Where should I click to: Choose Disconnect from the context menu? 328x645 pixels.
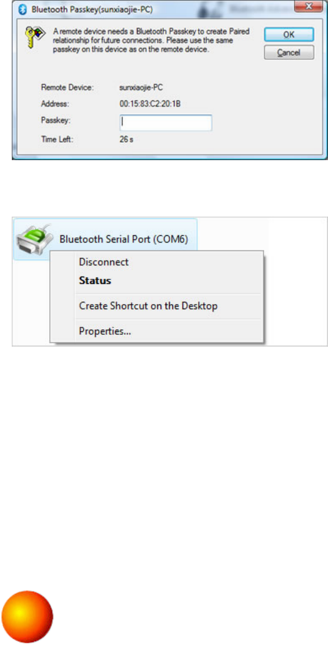tap(104, 261)
